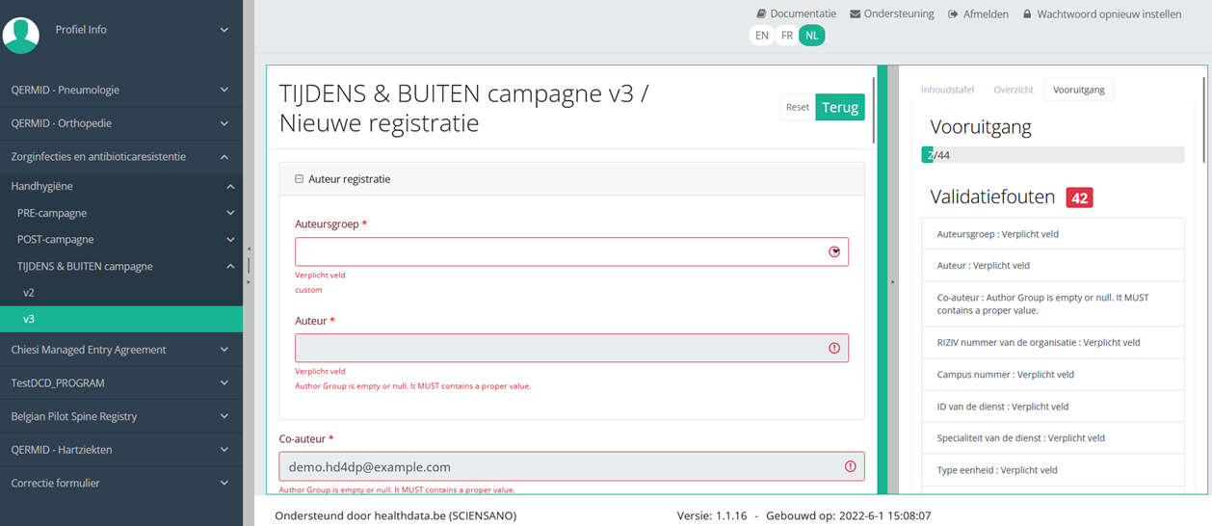This screenshot has height=526, width=1212.
Task: Switch language to EN
Action: [762, 36]
